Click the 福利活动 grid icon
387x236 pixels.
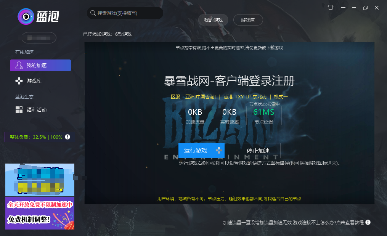tap(19, 110)
